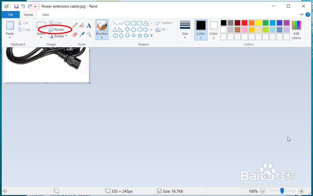Choose the Pentagon shape
313x196 pixels.
(x=134, y=30)
